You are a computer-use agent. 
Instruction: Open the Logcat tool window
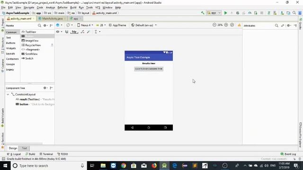pos(14,154)
